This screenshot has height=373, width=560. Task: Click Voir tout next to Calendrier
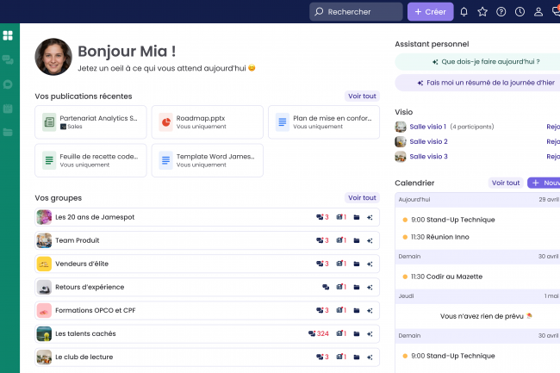(505, 183)
